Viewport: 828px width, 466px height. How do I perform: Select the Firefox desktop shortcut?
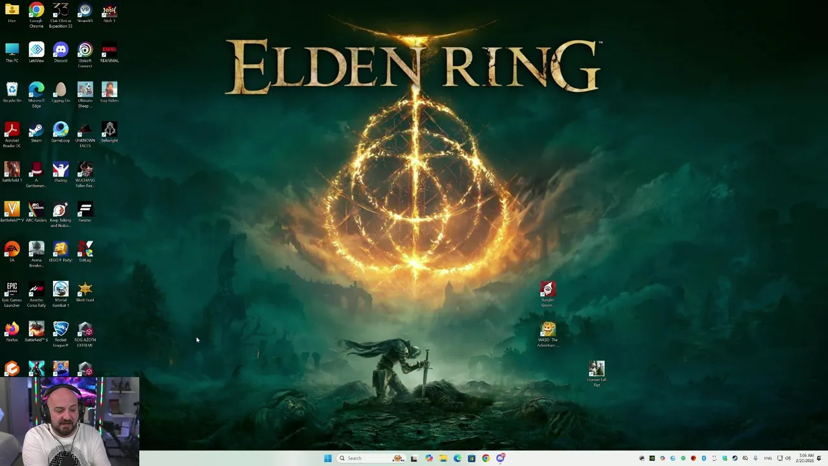[x=12, y=332]
